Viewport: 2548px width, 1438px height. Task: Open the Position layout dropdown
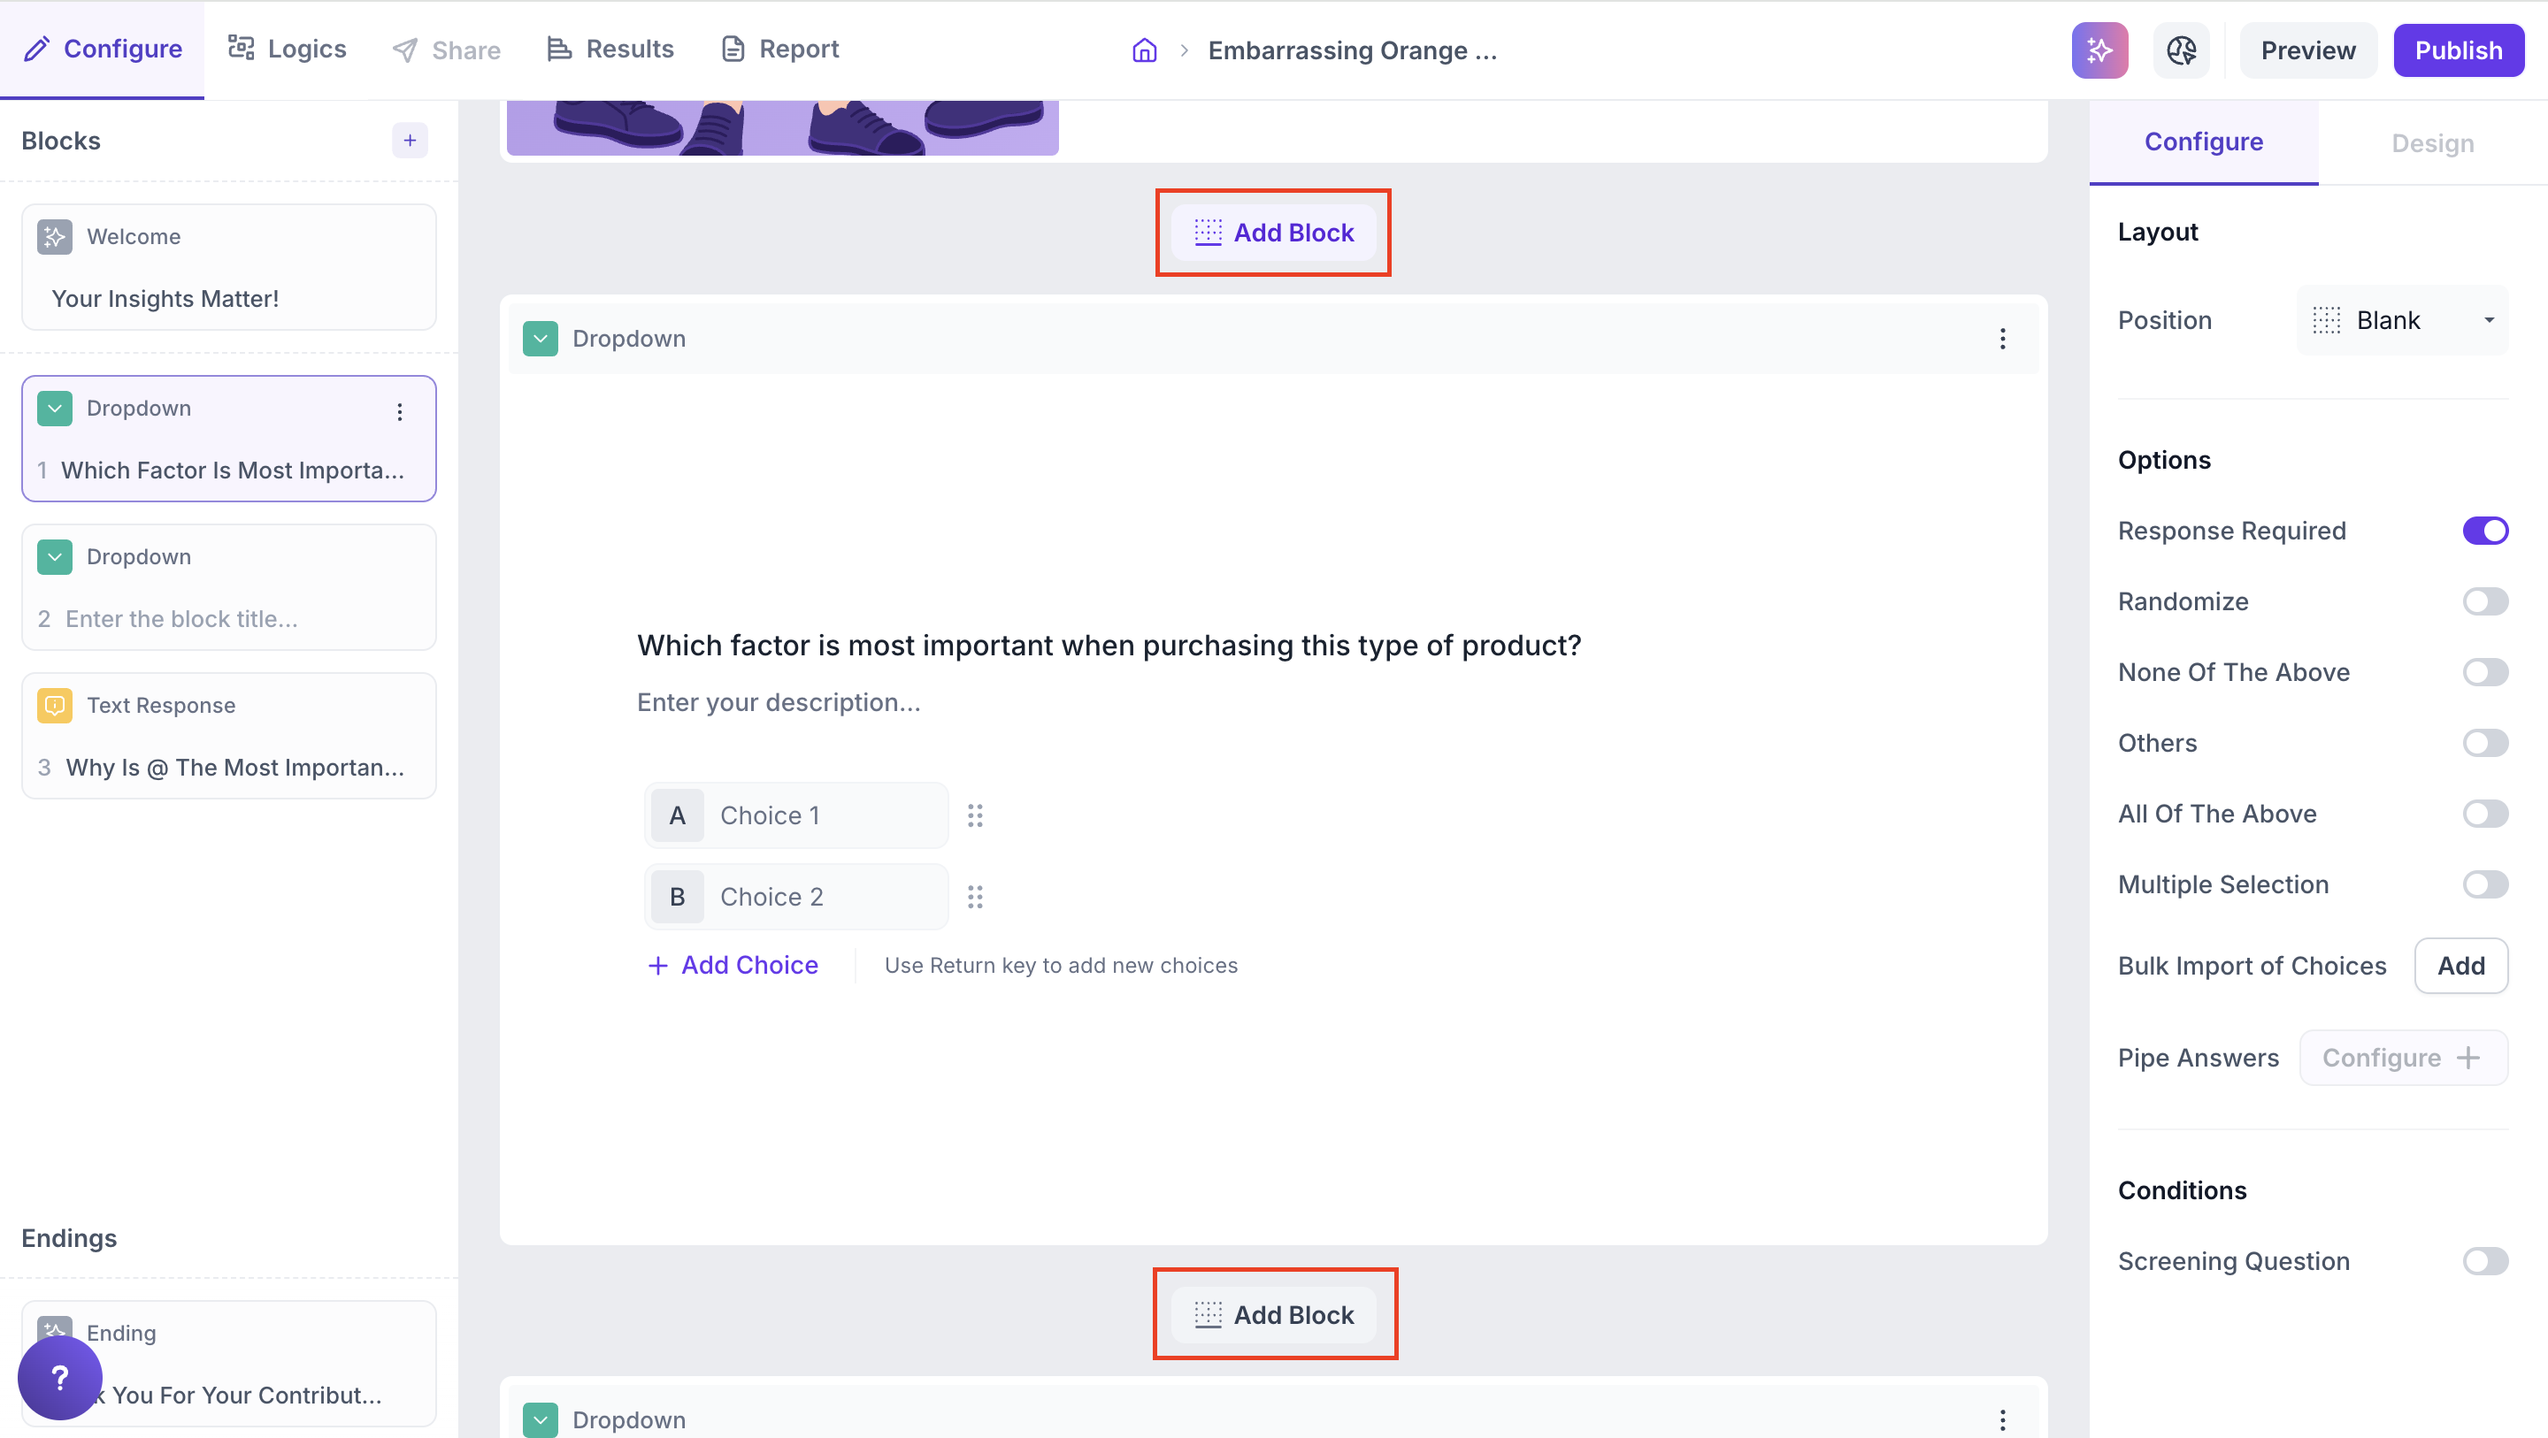click(2402, 320)
